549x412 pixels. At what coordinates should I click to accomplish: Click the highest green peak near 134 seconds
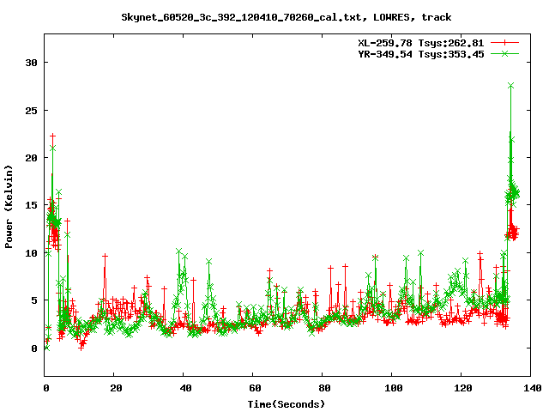click(x=511, y=86)
